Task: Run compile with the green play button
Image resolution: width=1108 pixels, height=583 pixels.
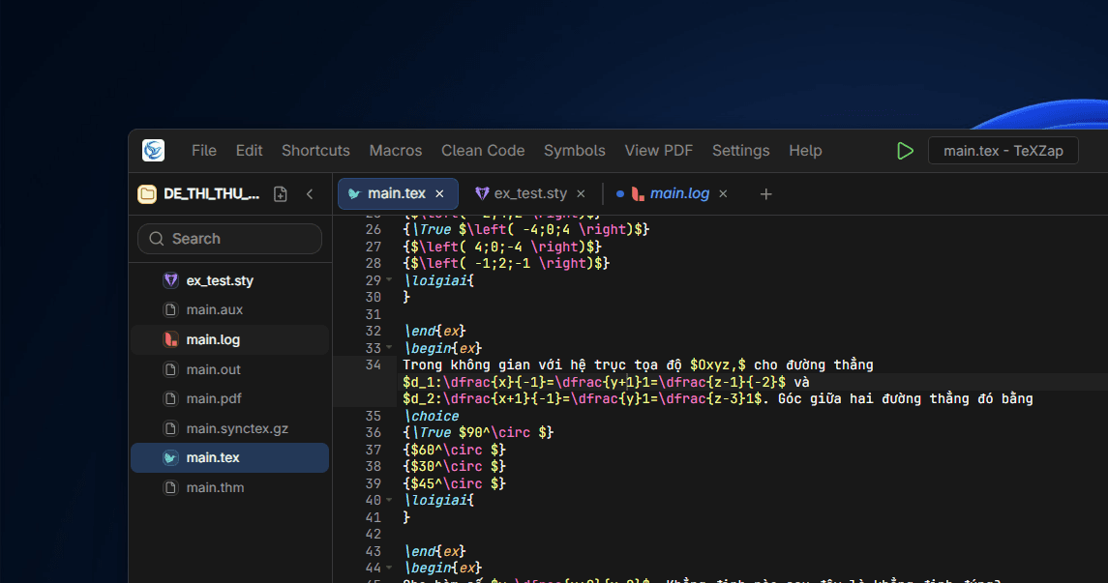Action: [x=905, y=151]
